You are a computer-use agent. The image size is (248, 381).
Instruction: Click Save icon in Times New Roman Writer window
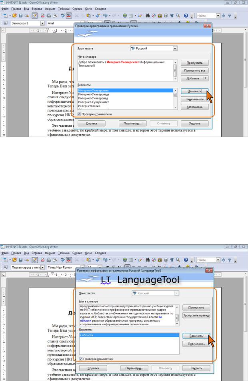(21, 260)
